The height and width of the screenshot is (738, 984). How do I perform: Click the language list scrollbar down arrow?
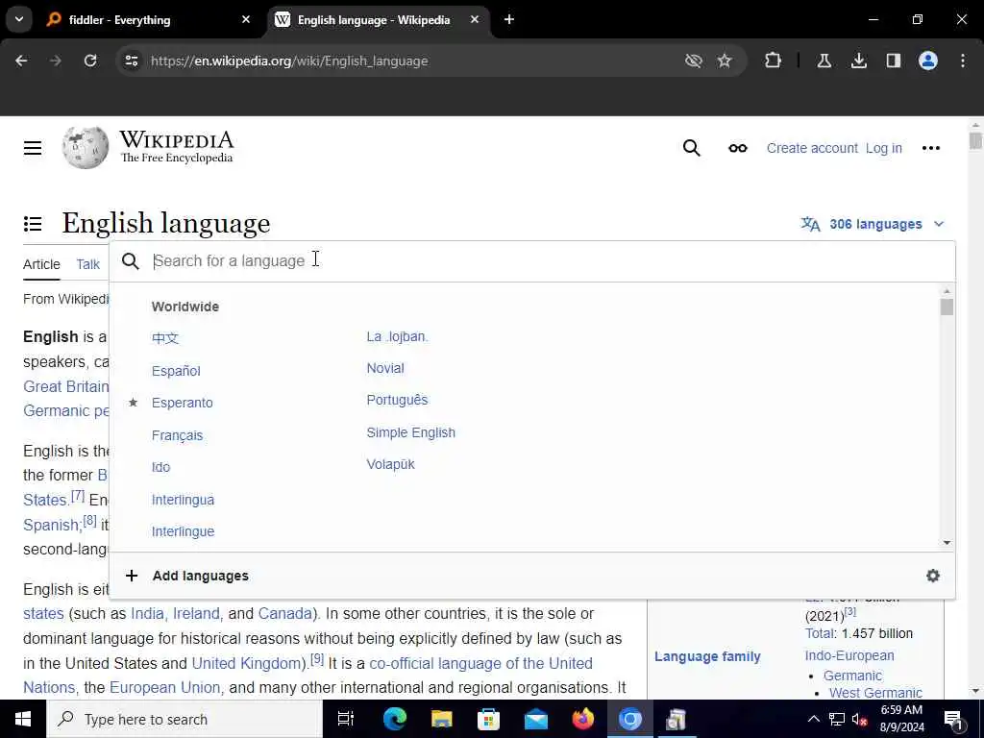947,543
